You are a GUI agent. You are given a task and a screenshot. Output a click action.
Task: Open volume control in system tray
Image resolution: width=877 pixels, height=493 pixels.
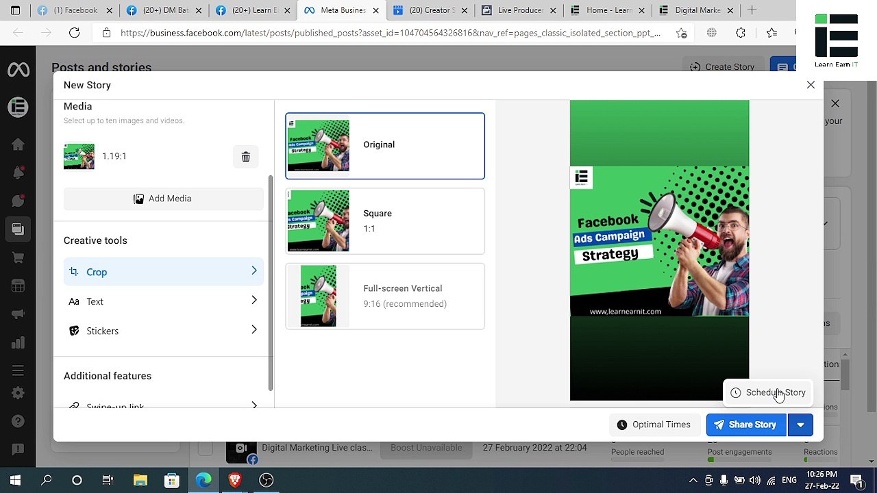click(x=755, y=480)
